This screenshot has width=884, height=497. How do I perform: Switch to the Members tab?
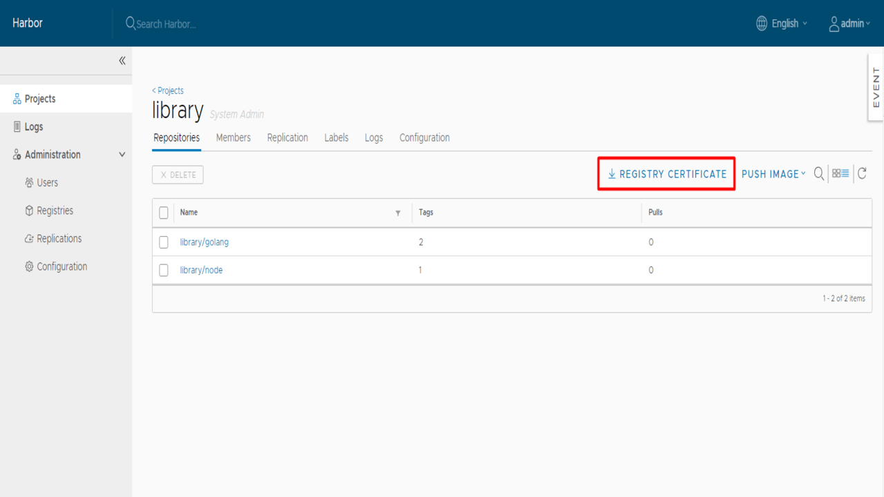(233, 137)
